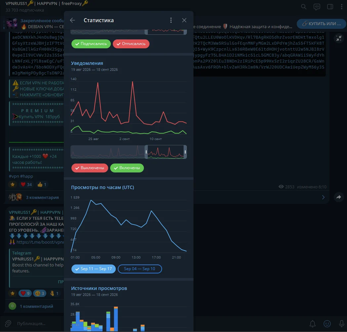
Task: Toggle the side panel icon in header
Action: click(x=330, y=7)
